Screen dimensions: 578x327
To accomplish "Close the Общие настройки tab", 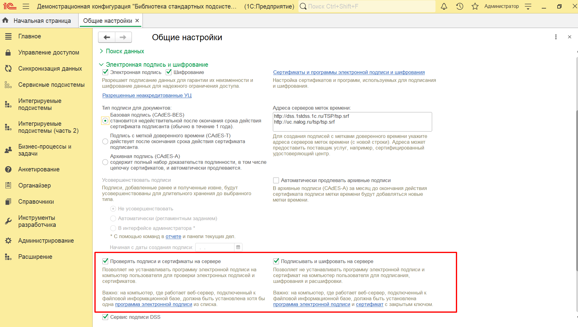I will 137,20.
